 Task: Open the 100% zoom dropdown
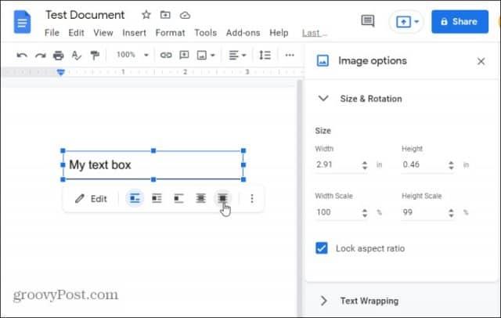(x=132, y=55)
